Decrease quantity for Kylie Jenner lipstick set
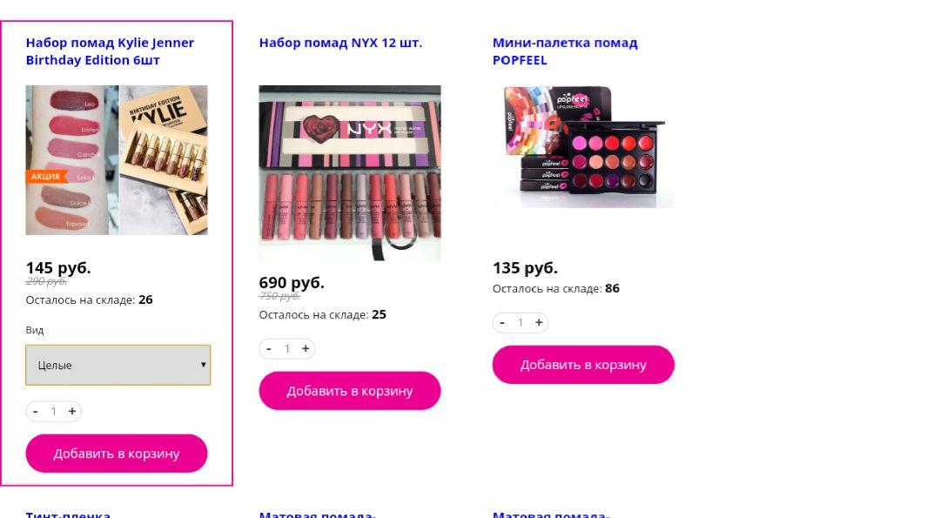Screen dimensions: 940x518 click(36, 411)
